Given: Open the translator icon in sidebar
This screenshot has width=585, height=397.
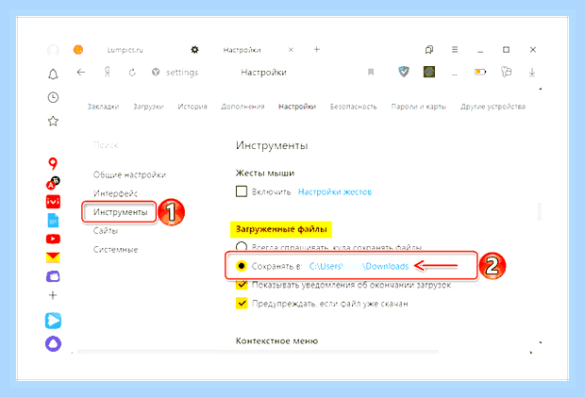Looking at the screenshot, I should pyautogui.click(x=53, y=183).
